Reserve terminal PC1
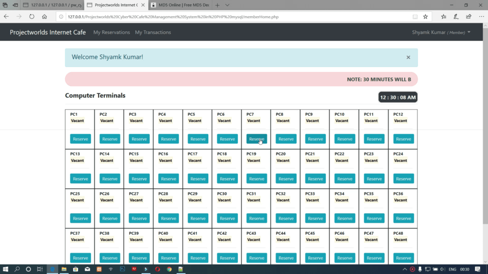 80,138
